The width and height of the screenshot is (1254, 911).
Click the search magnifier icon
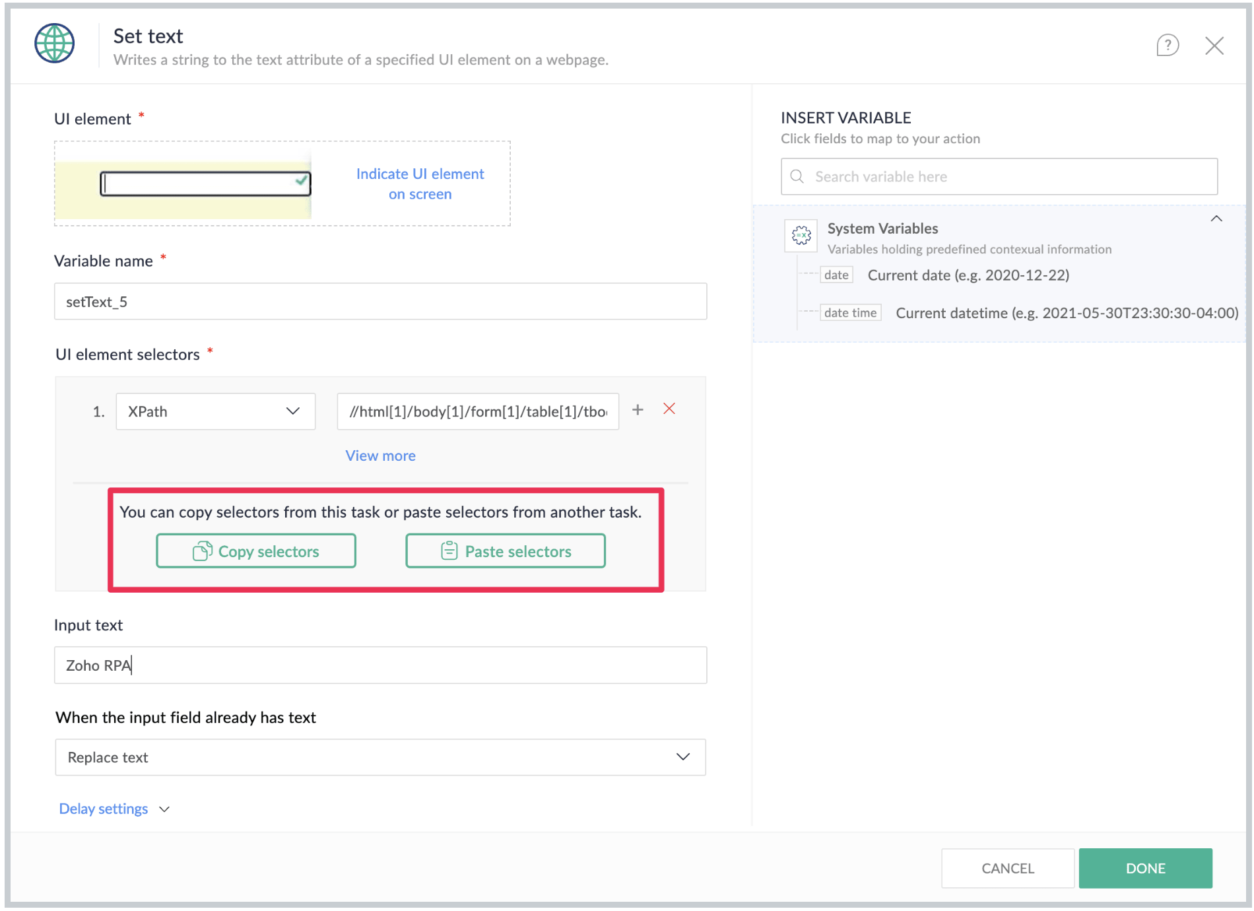(797, 177)
